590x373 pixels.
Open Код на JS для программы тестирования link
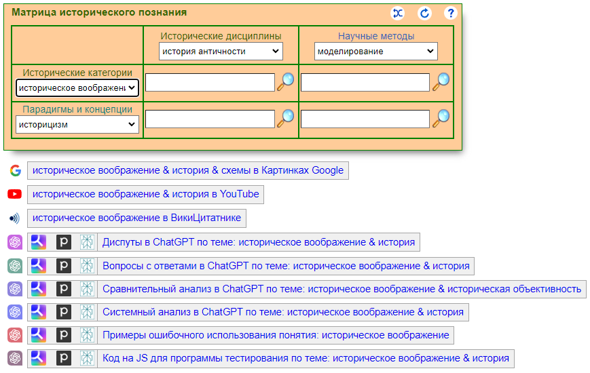pos(306,358)
